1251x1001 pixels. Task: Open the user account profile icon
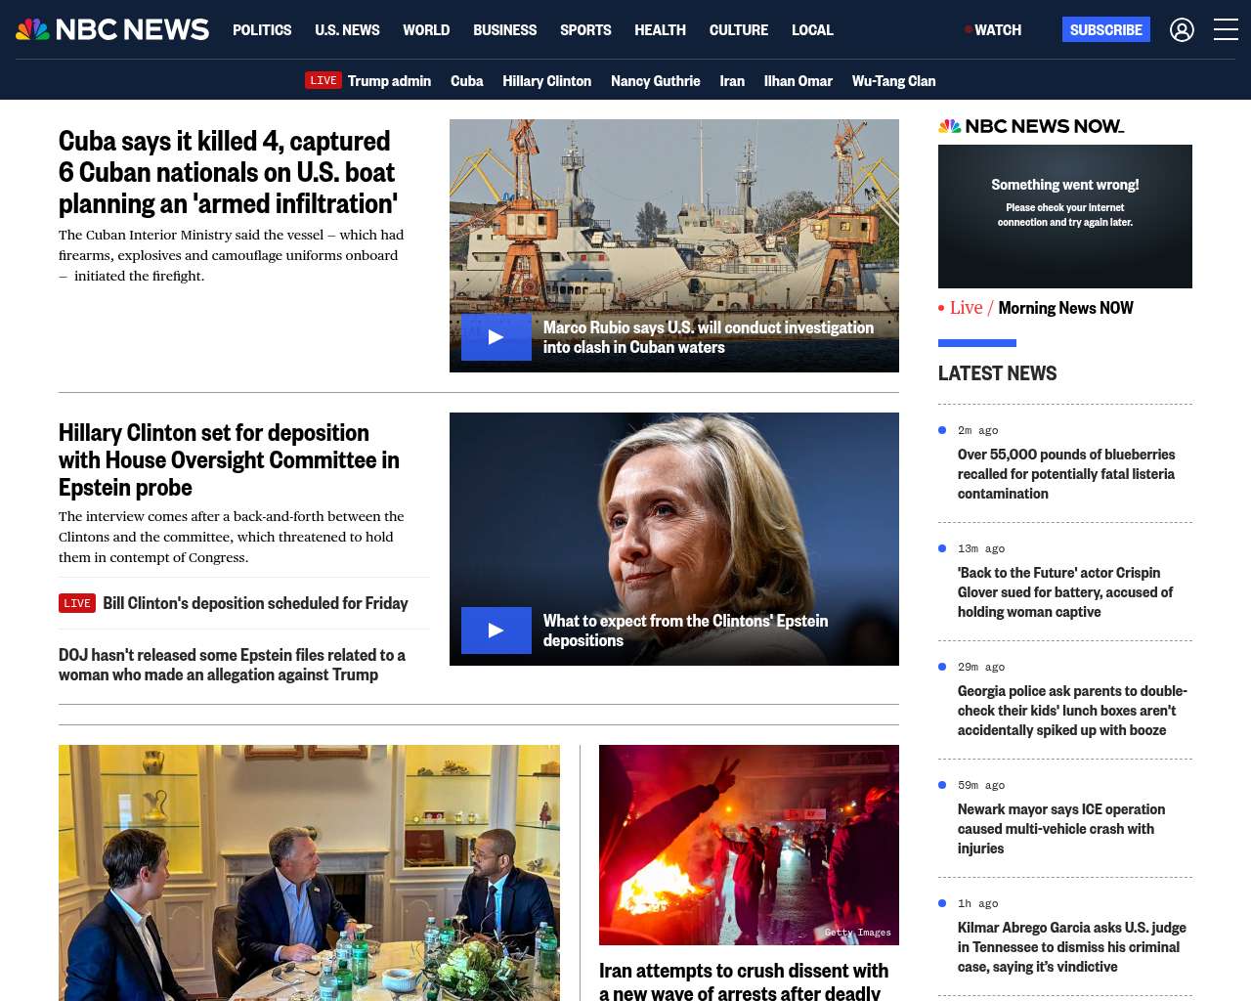coord(1182,30)
